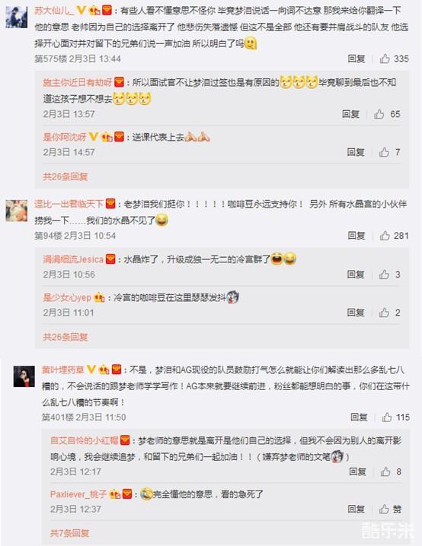Like the comment with 115 likes

pyautogui.click(x=387, y=417)
